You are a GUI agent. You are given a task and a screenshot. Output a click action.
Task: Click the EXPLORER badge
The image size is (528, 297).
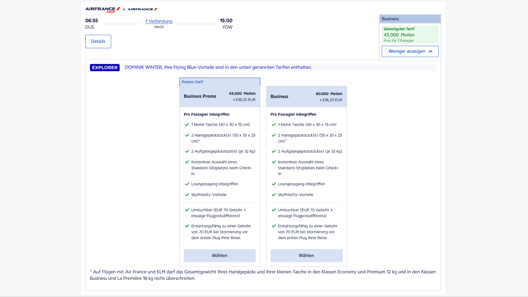tap(105, 67)
